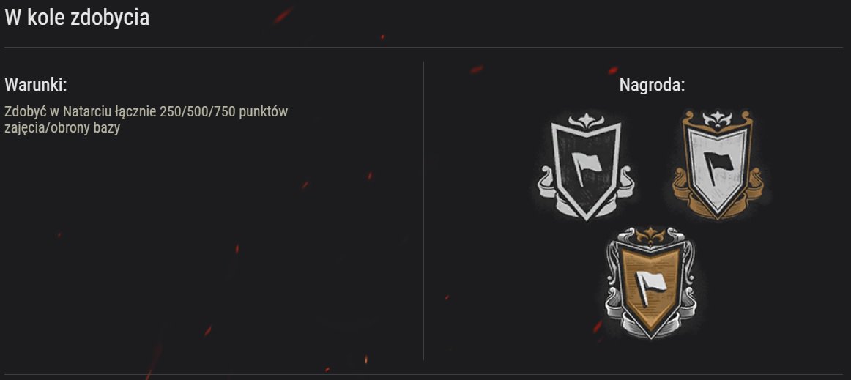Click the white flag inside the dark shield
Viewport: 851px width, 380px height.
587,167
